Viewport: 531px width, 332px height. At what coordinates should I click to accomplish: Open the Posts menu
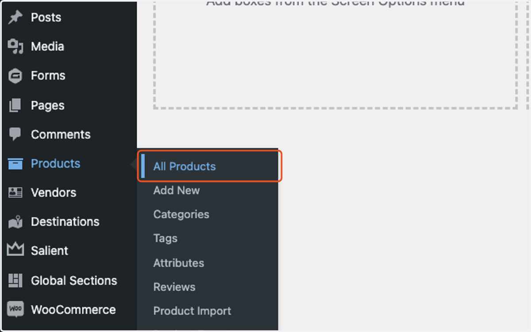click(46, 18)
